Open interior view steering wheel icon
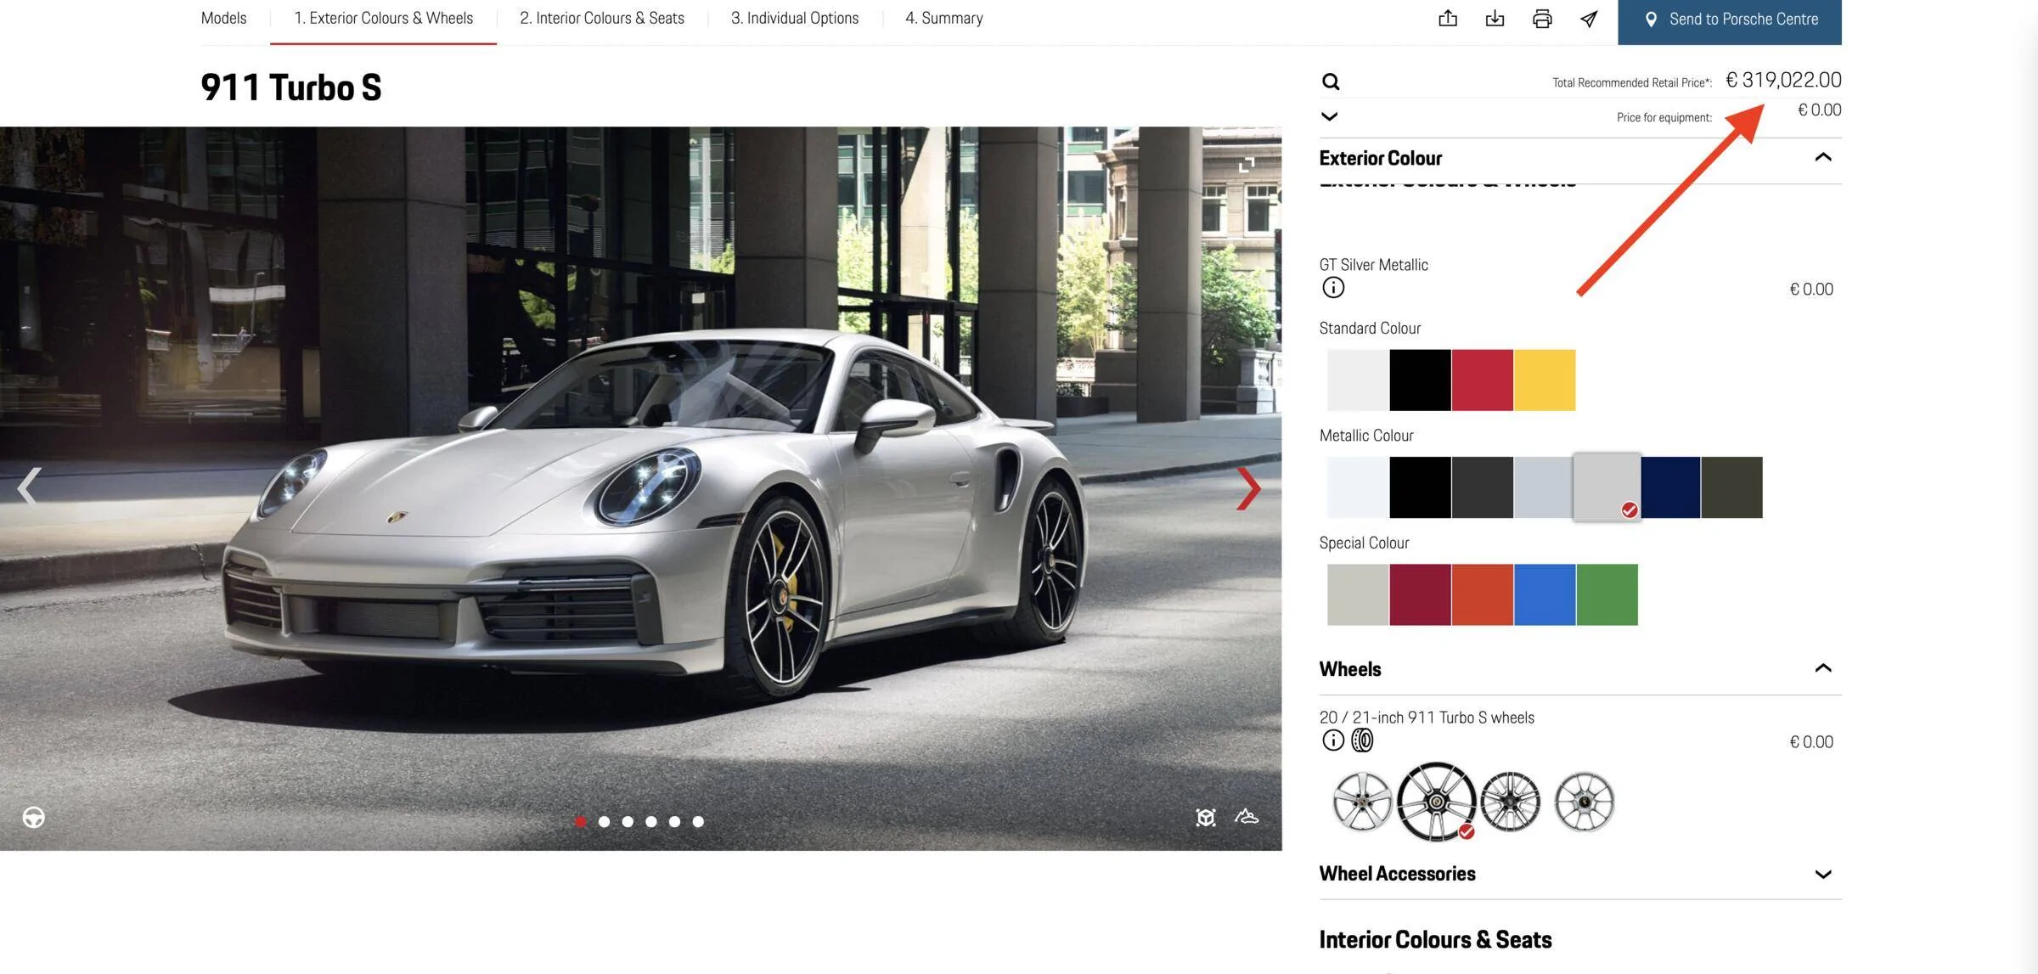2038x974 pixels. [33, 817]
